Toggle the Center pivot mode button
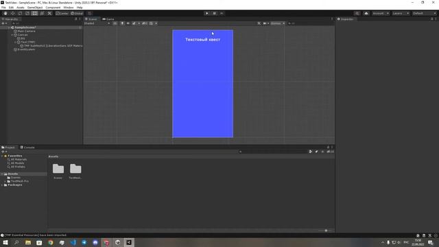 [62, 13]
